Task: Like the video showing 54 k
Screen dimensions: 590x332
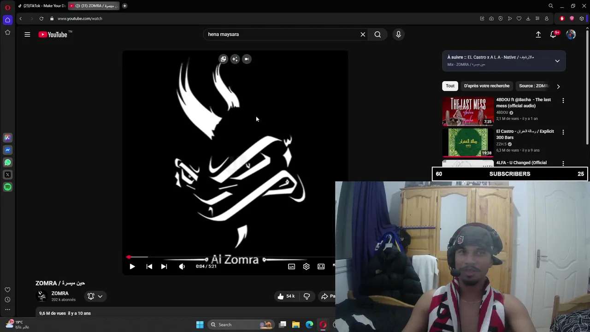Action: pos(286,296)
